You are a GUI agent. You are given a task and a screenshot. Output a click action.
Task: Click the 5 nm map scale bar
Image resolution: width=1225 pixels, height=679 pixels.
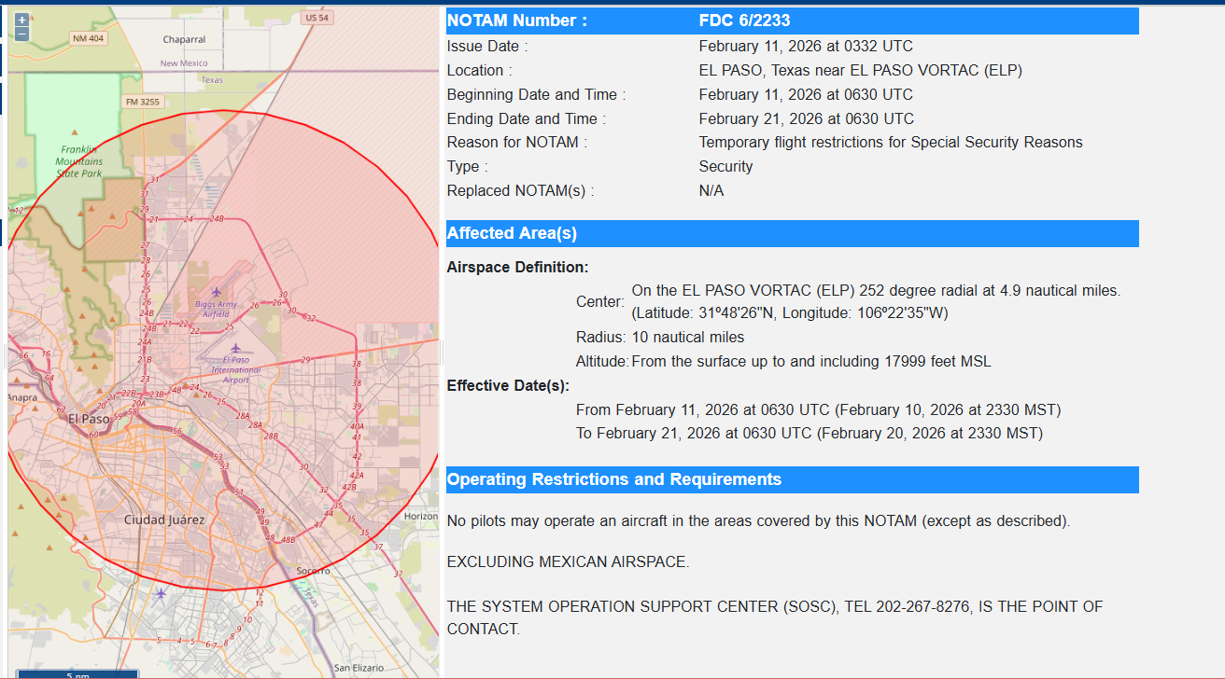[77, 673]
